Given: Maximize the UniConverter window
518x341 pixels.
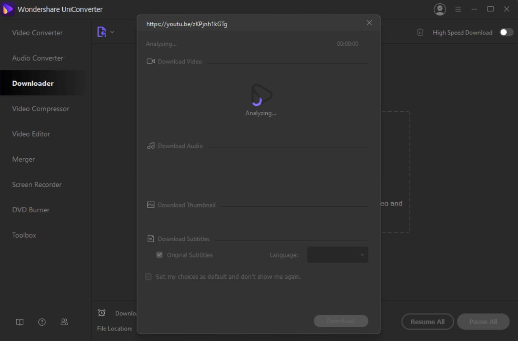Looking at the screenshot, I should coord(491,9).
